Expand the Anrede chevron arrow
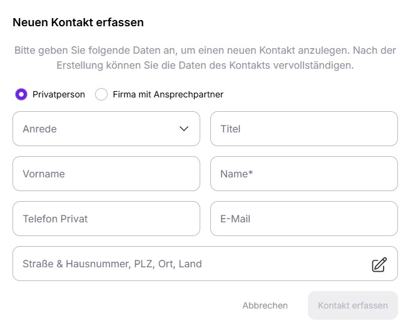The width and height of the screenshot is (408, 331). click(184, 129)
